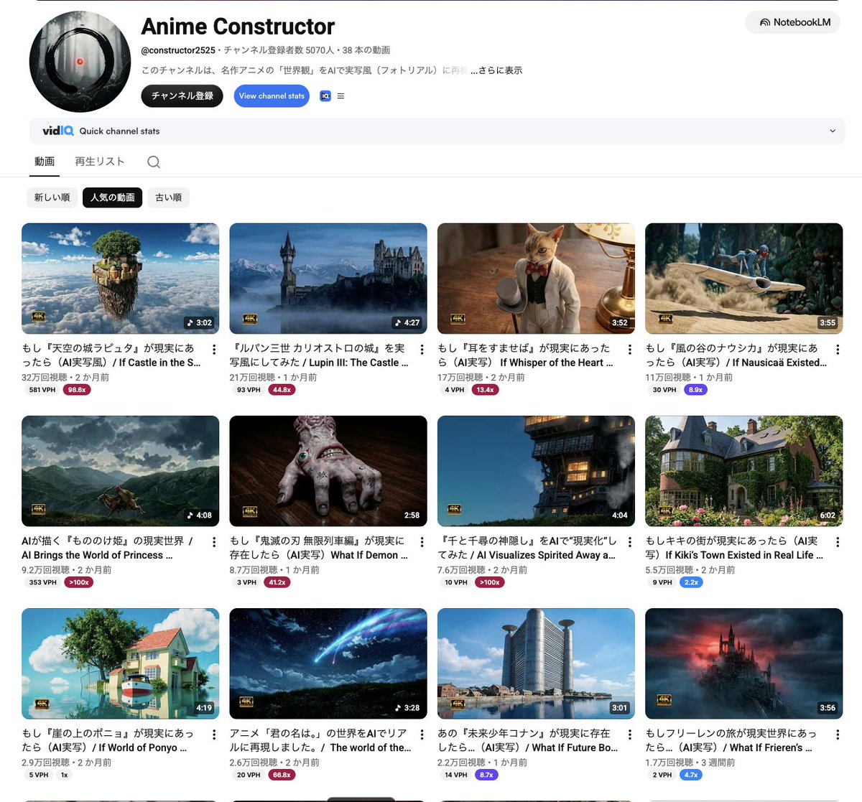Viewport: 862px width, 802px height.
Task: Play the floating island Laputa thumbnail
Action: (120, 279)
